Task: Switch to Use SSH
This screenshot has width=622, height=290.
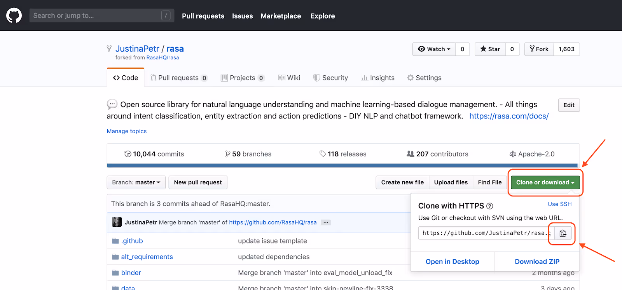Action: [560, 204]
